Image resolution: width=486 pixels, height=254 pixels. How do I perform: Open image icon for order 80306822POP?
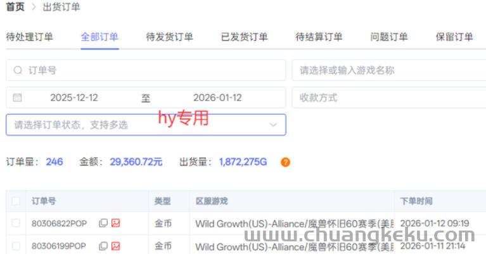(115, 223)
